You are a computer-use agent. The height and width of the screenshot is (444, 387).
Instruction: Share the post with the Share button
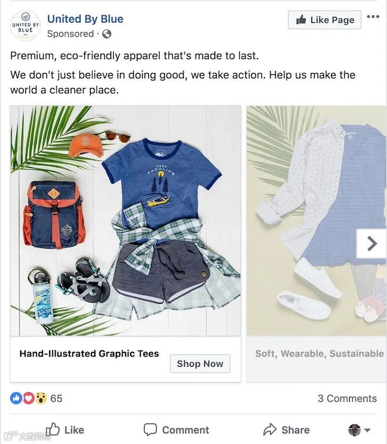pyautogui.click(x=286, y=430)
